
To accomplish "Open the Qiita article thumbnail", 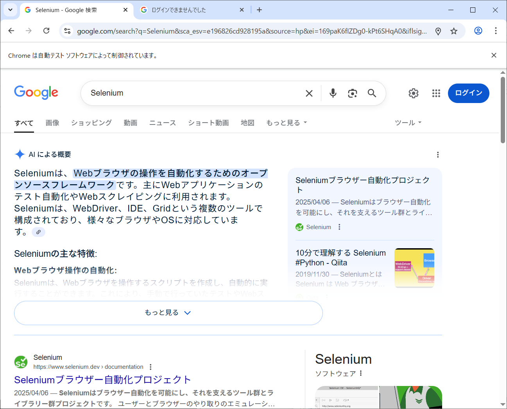I will [414, 268].
